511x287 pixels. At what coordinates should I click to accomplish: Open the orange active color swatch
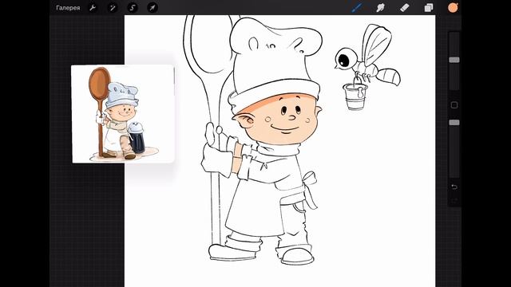pyautogui.click(x=453, y=7)
